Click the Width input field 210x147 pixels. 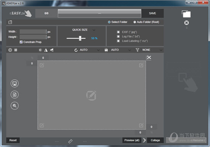33,32
